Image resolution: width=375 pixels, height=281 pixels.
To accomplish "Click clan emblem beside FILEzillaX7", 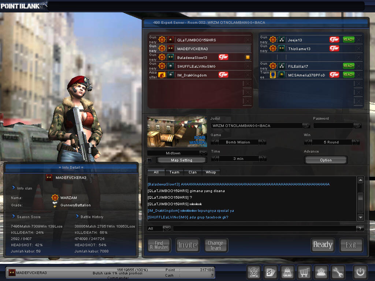I will coord(273,66).
